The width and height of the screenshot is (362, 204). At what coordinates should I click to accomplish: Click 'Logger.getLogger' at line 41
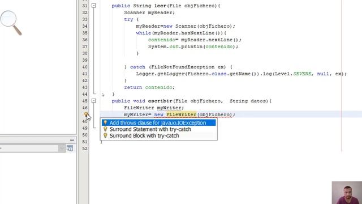coord(160,74)
